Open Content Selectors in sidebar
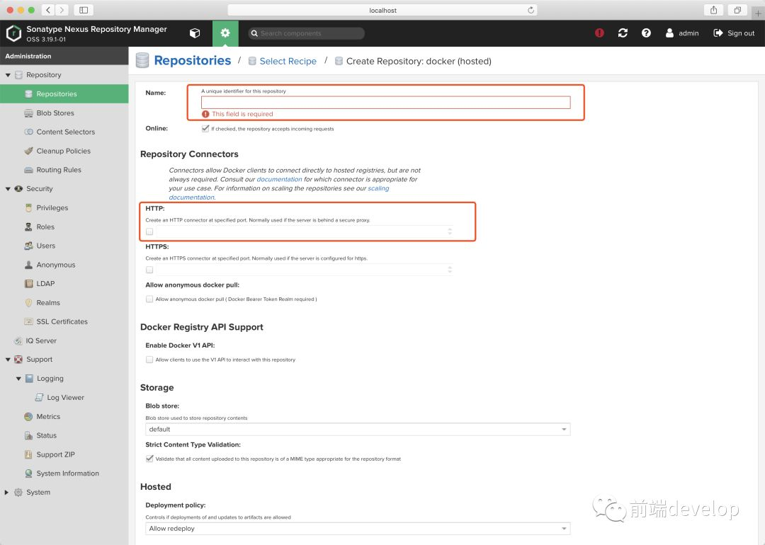Viewport: 765px width, 545px height. coord(64,132)
